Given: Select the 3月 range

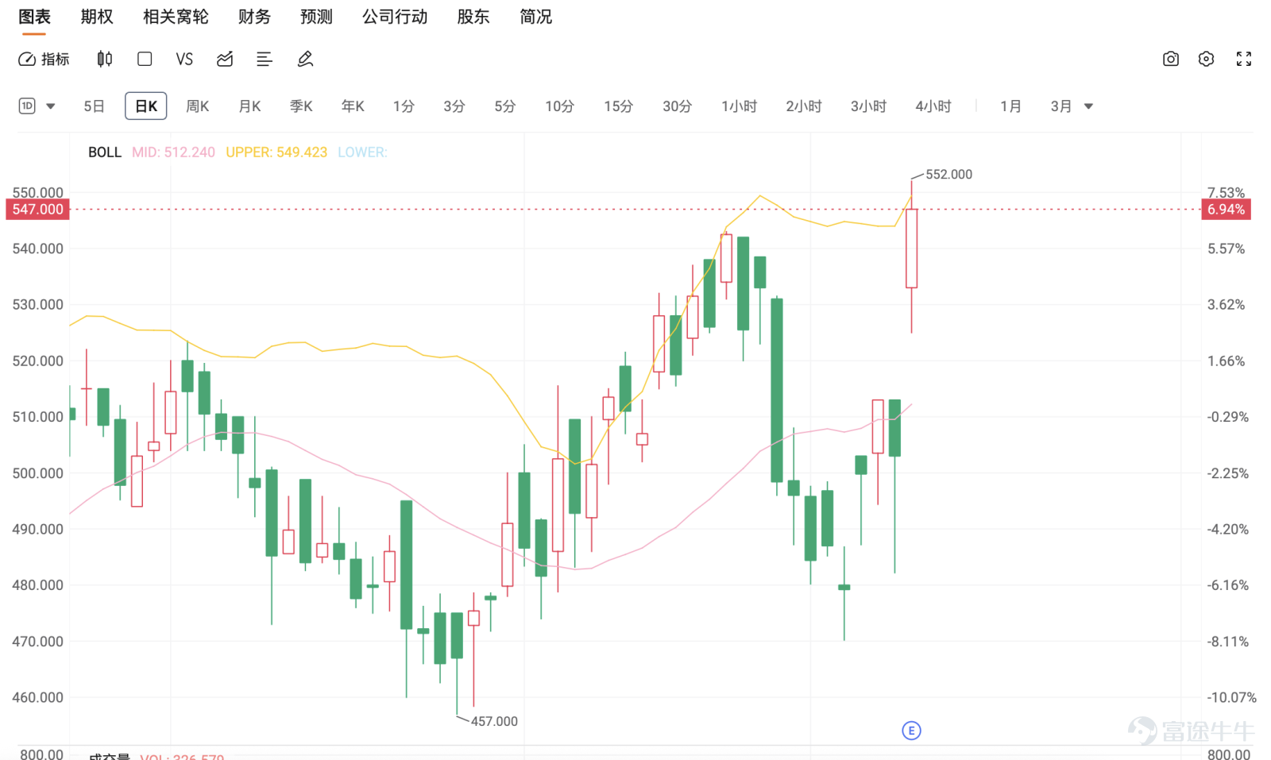Looking at the screenshot, I should pyautogui.click(x=1061, y=106).
